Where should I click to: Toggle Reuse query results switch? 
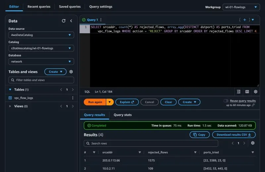(x=226, y=101)
